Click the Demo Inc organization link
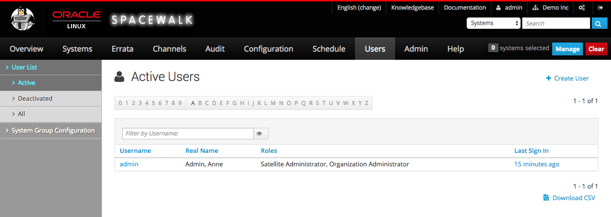This screenshot has height=217, width=611. point(551,8)
